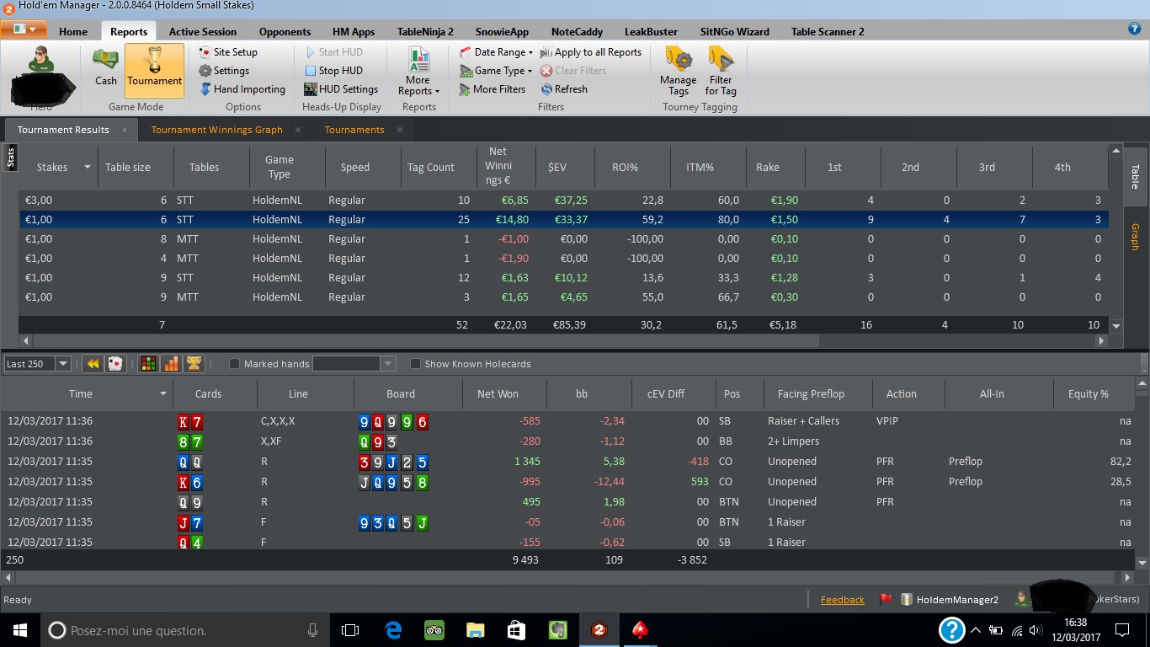Close the Tournament Winnings Graph tab
The image size is (1150, 647).
(298, 130)
